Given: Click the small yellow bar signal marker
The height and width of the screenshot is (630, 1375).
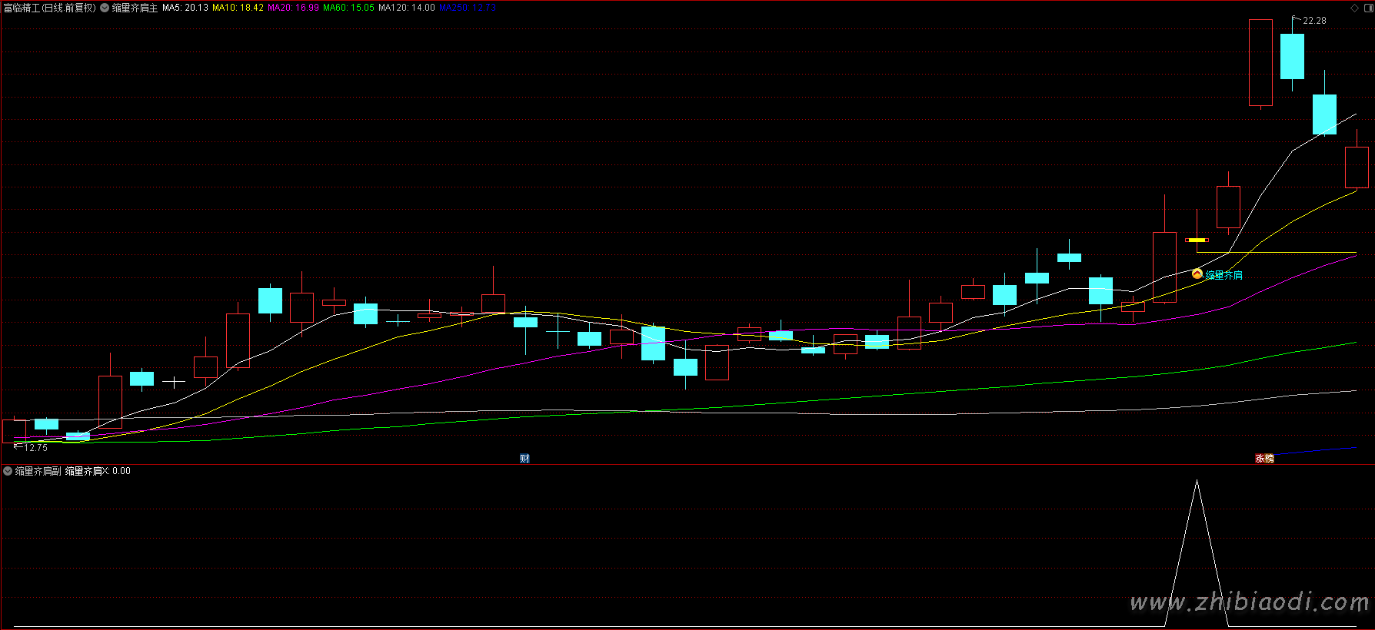Looking at the screenshot, I should 1197,240.
